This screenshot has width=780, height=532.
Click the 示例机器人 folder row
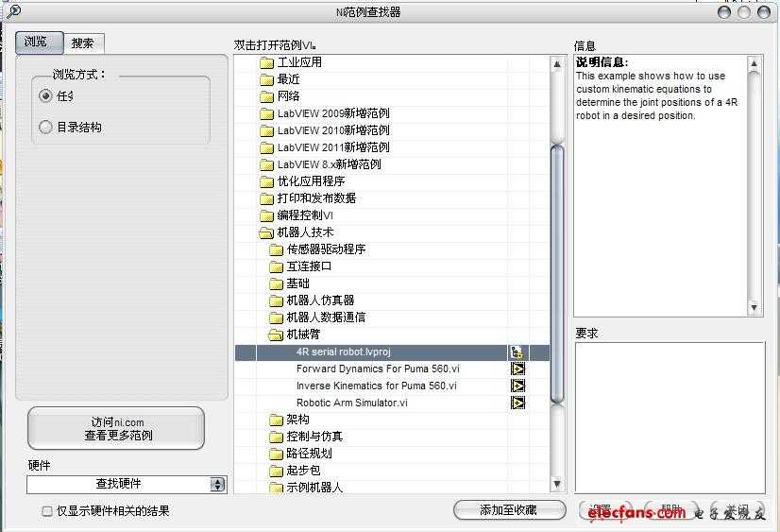point(393,488)
